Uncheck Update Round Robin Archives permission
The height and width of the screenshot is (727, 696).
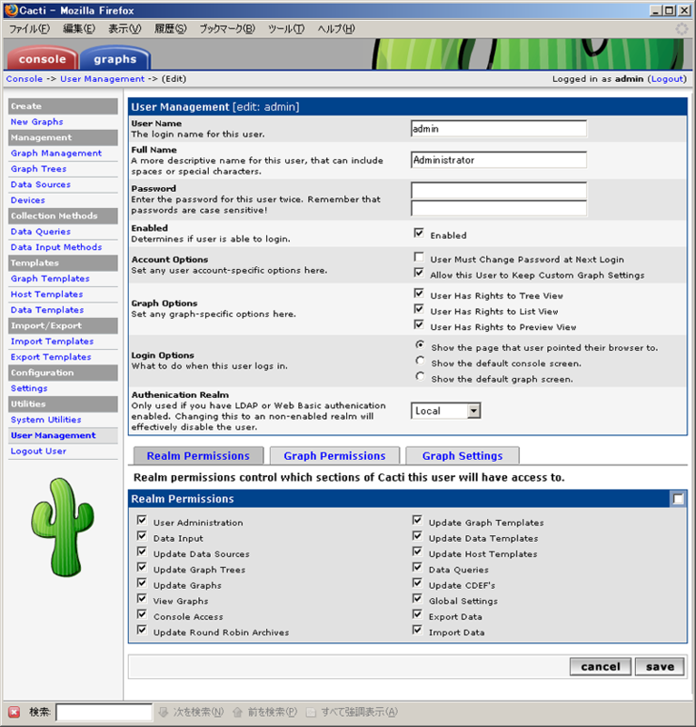click(142, 630)
